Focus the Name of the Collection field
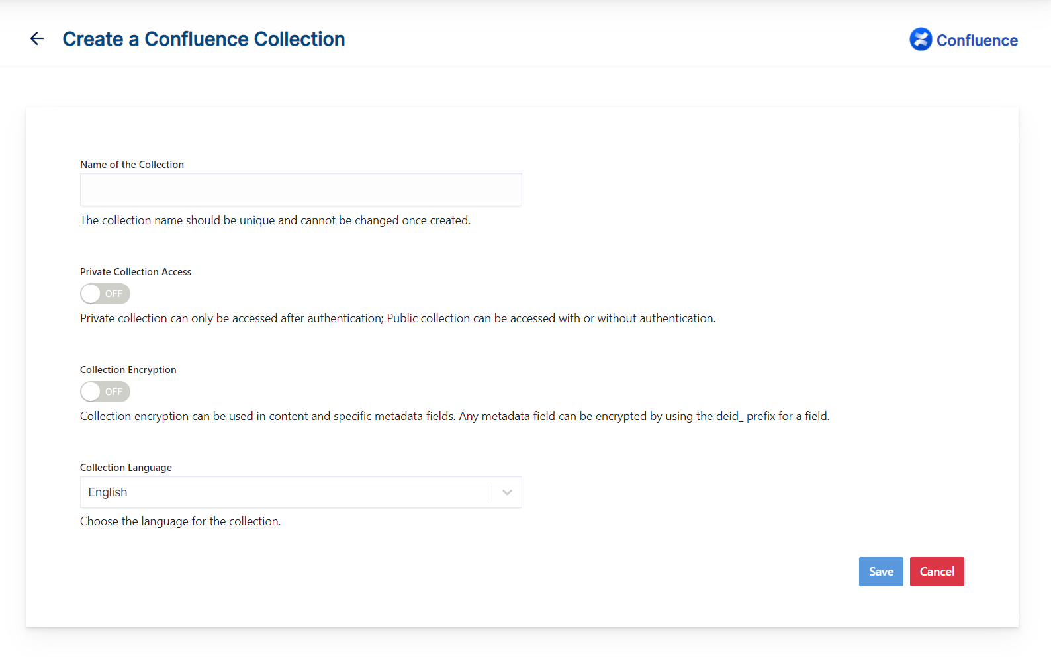The width and height of the screenshot is (1051, 657). 301,190
